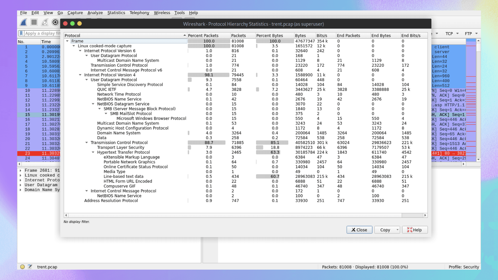Collapse the Frame tree node
Image resolution: width=498 pixels, height=280 pixels.
[x=67, y=41]
